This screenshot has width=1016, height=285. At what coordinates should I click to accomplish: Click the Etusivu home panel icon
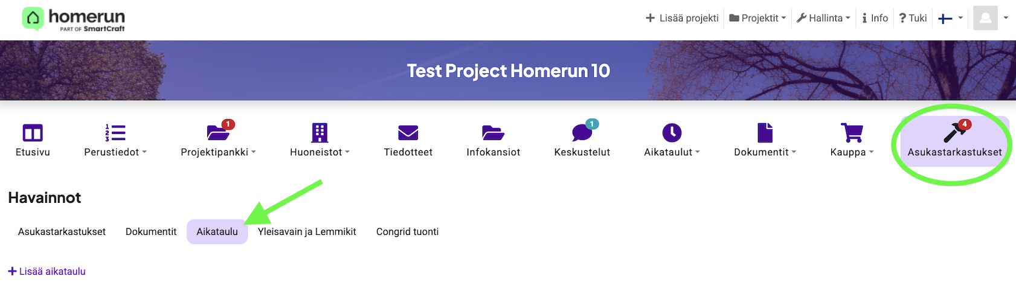point(33,133)
